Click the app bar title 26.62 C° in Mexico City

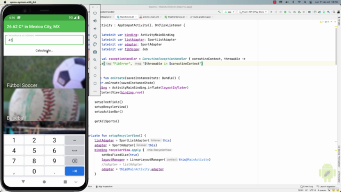33,27
